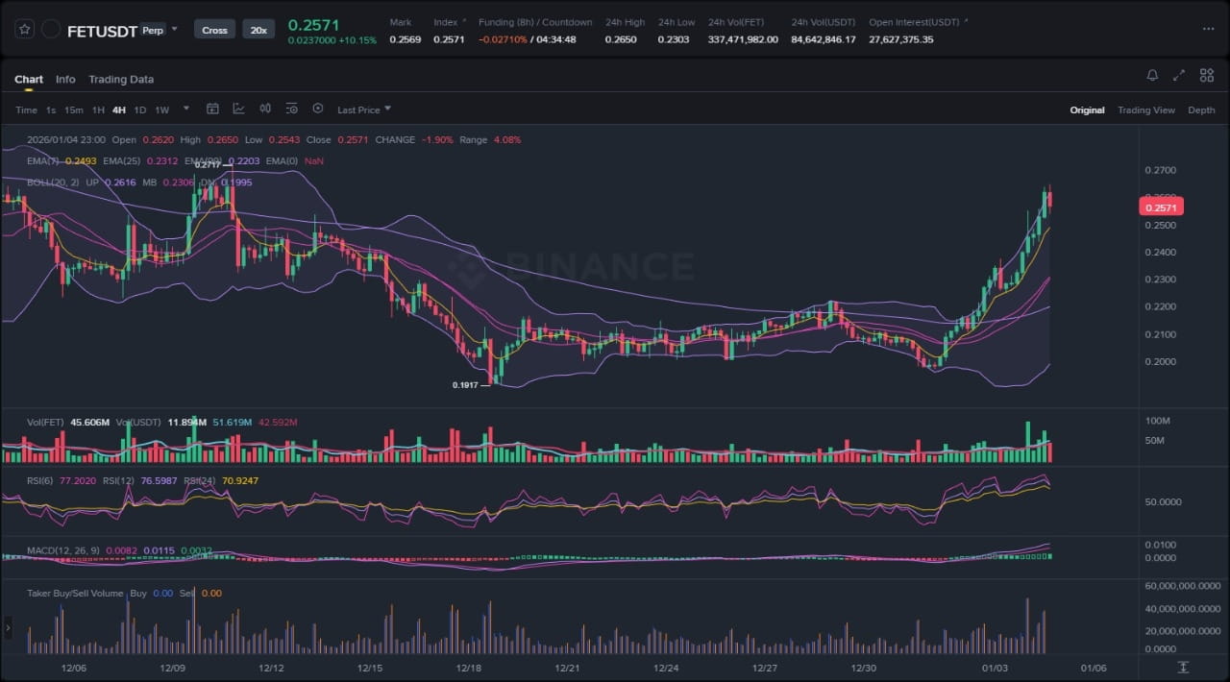Screen dimensions: 1230x682
Task: Add FETUSDT to favorites with star icon
Action: point(25,30)
